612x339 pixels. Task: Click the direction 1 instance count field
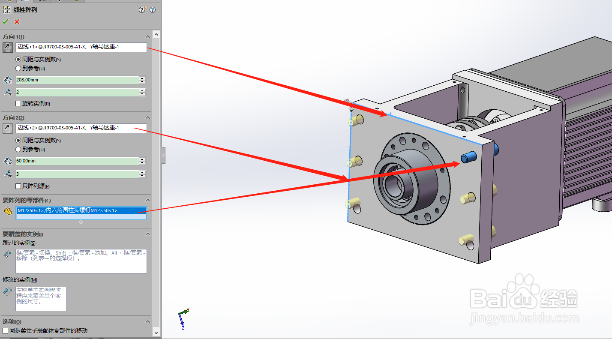click(x=77, y=92)
